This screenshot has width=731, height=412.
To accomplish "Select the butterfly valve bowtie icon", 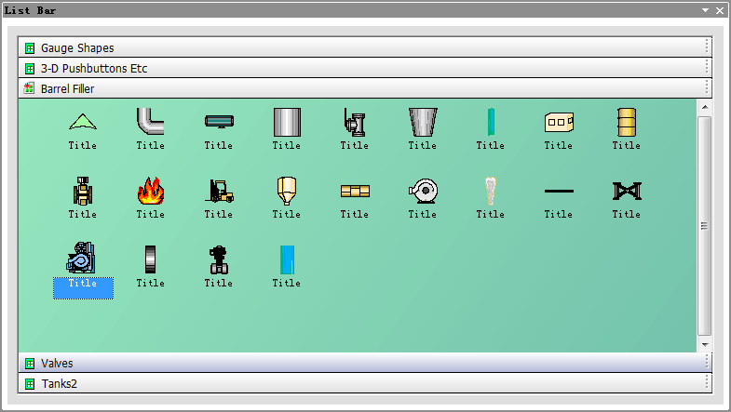I will pyautogui.click(x=626, y=191).
